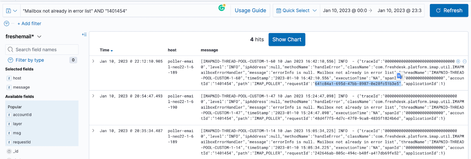Image resolution: width=471 pixels, height=159 pixels.
Task: Open the saved queries menu icon
Action: (11, 11)
